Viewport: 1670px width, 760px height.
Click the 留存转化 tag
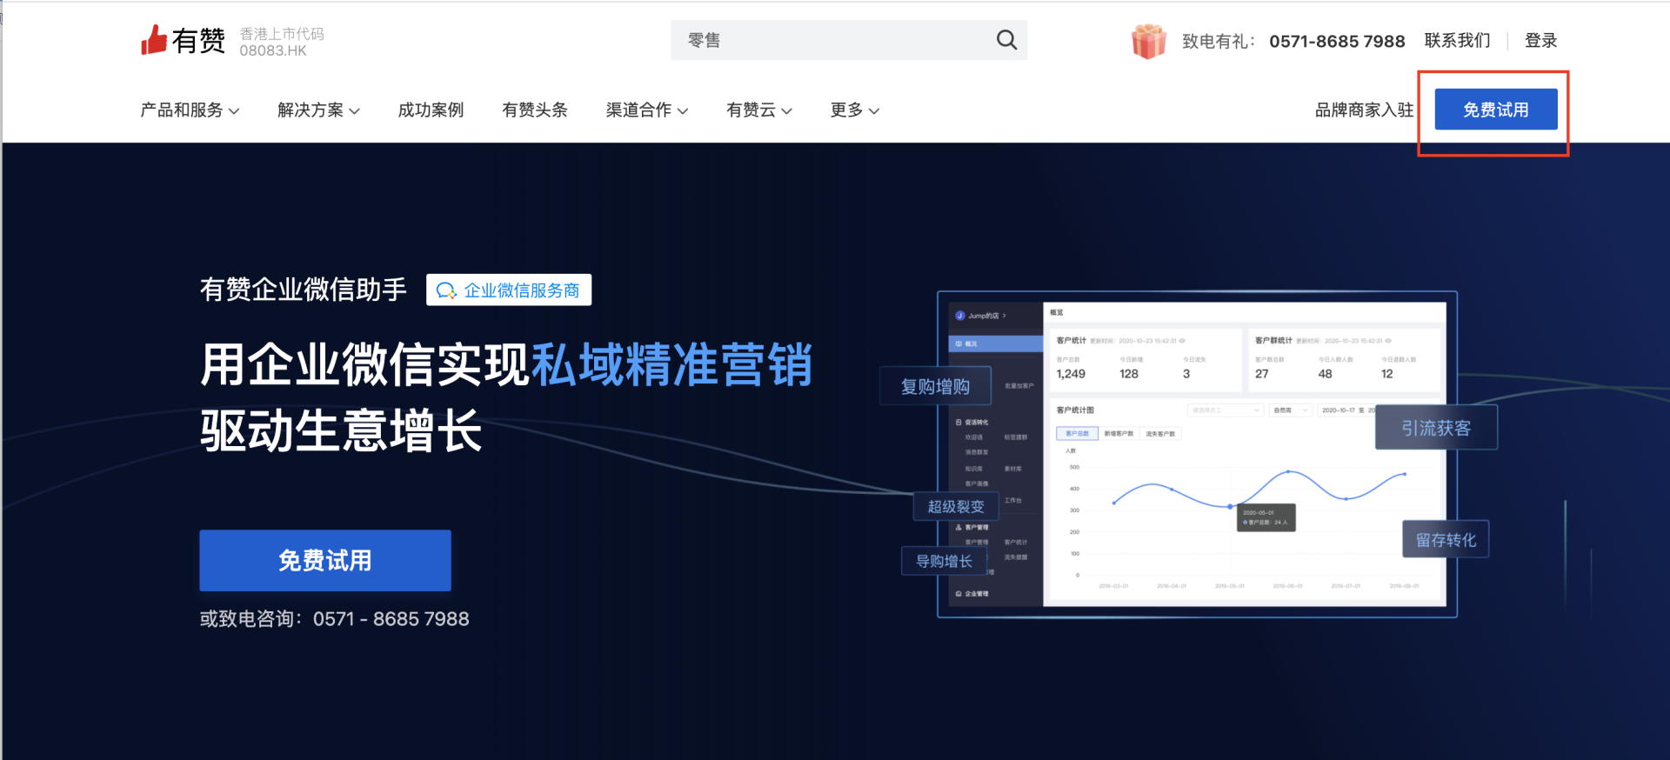1446,540
